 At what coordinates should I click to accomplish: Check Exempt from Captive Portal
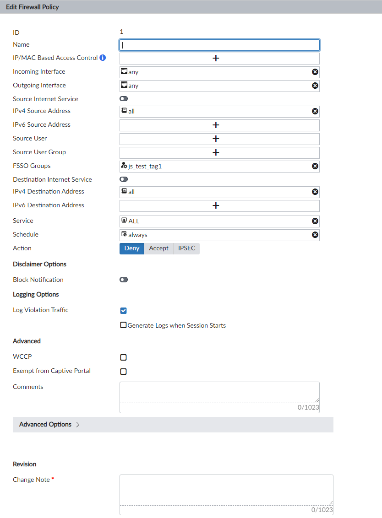(123, 372)
